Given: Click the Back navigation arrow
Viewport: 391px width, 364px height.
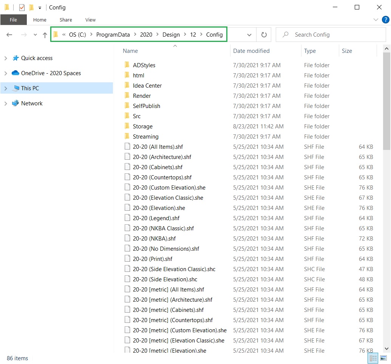Looking at the screenshot, I should point(9,35).
